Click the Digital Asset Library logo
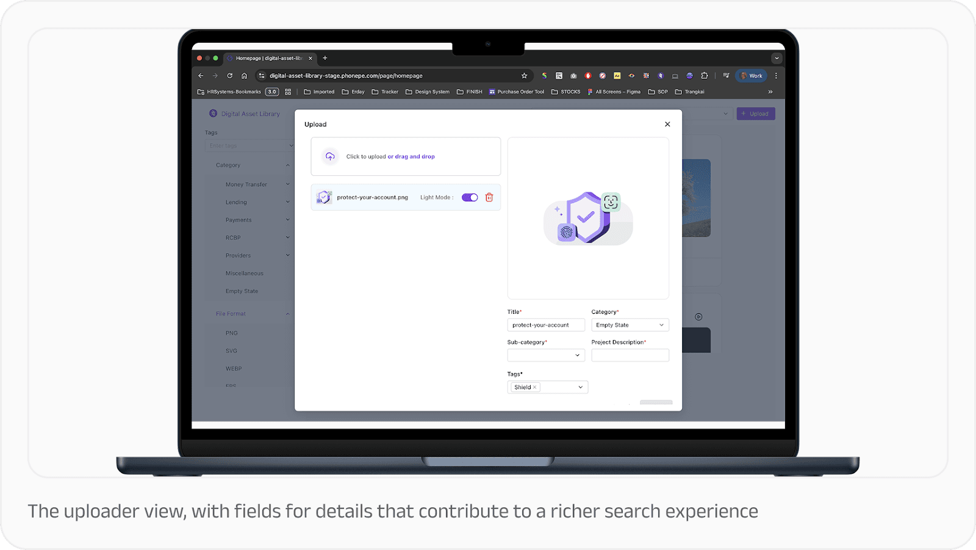 pyautogui.click(x=213, y=114)
